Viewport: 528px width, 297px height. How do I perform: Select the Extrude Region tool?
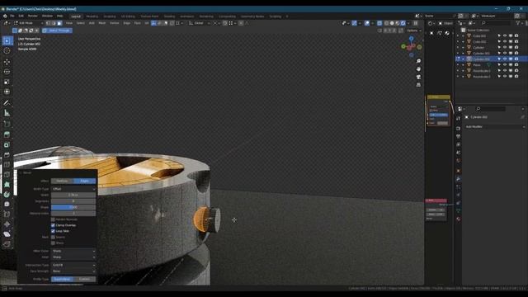click(x=7, y=134)
